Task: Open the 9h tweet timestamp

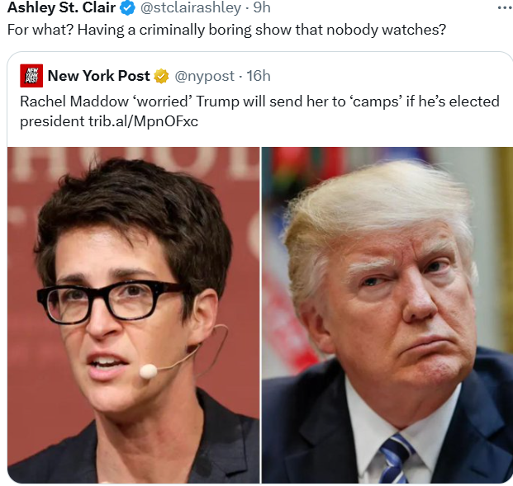Action: tap(262, 7)
